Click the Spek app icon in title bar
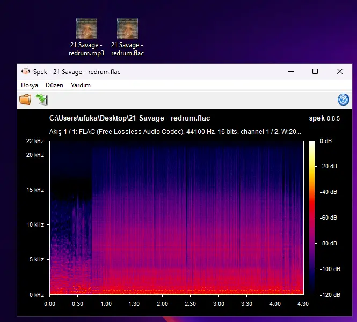The width and height of the screenshot is (357, 322). pos(26,72)
